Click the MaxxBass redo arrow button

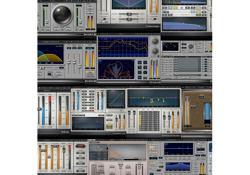point(71,42)
